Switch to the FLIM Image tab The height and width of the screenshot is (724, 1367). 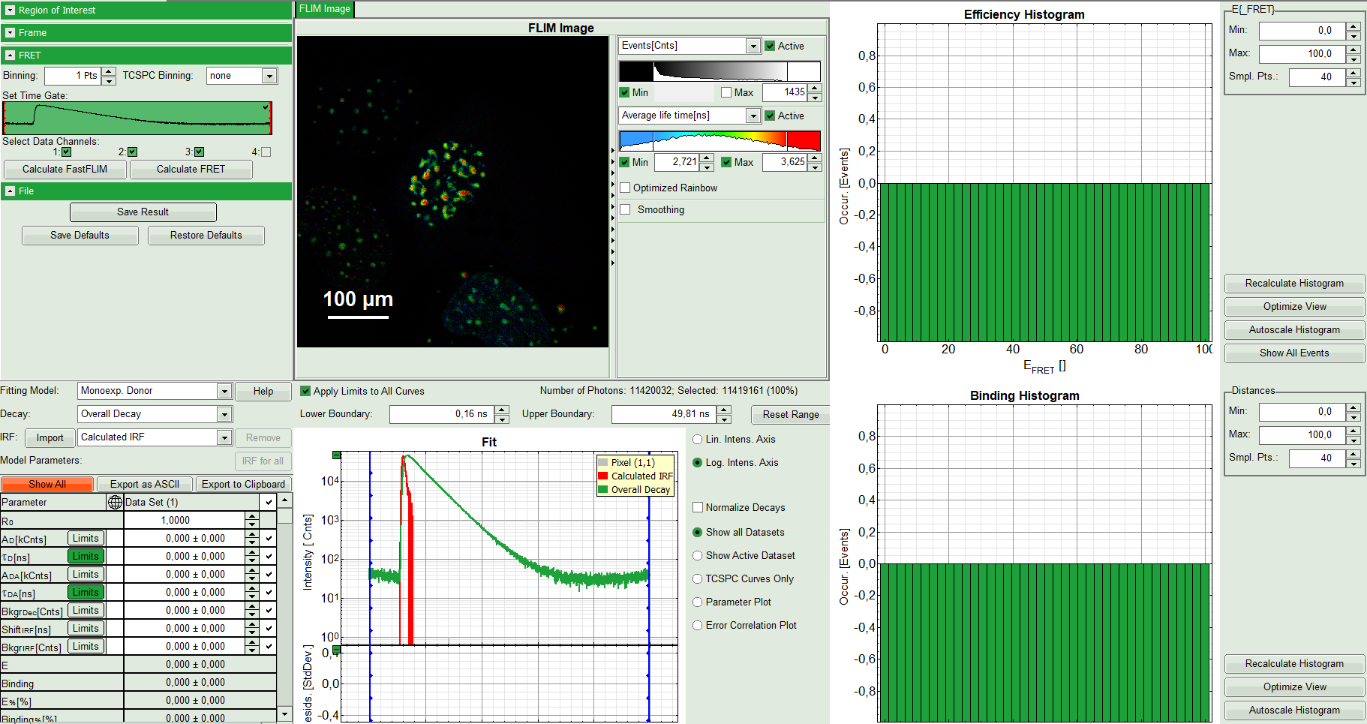[x=325, y=9]
